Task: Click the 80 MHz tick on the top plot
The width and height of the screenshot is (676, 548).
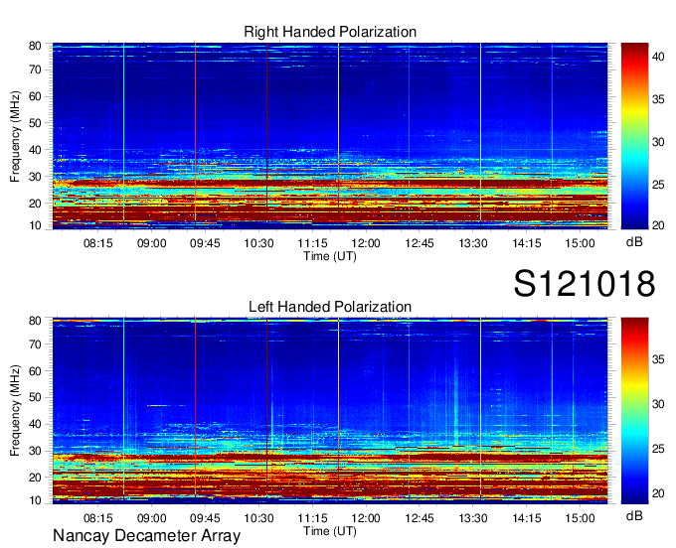Action: pyautogui.click(x=35, y=46)
